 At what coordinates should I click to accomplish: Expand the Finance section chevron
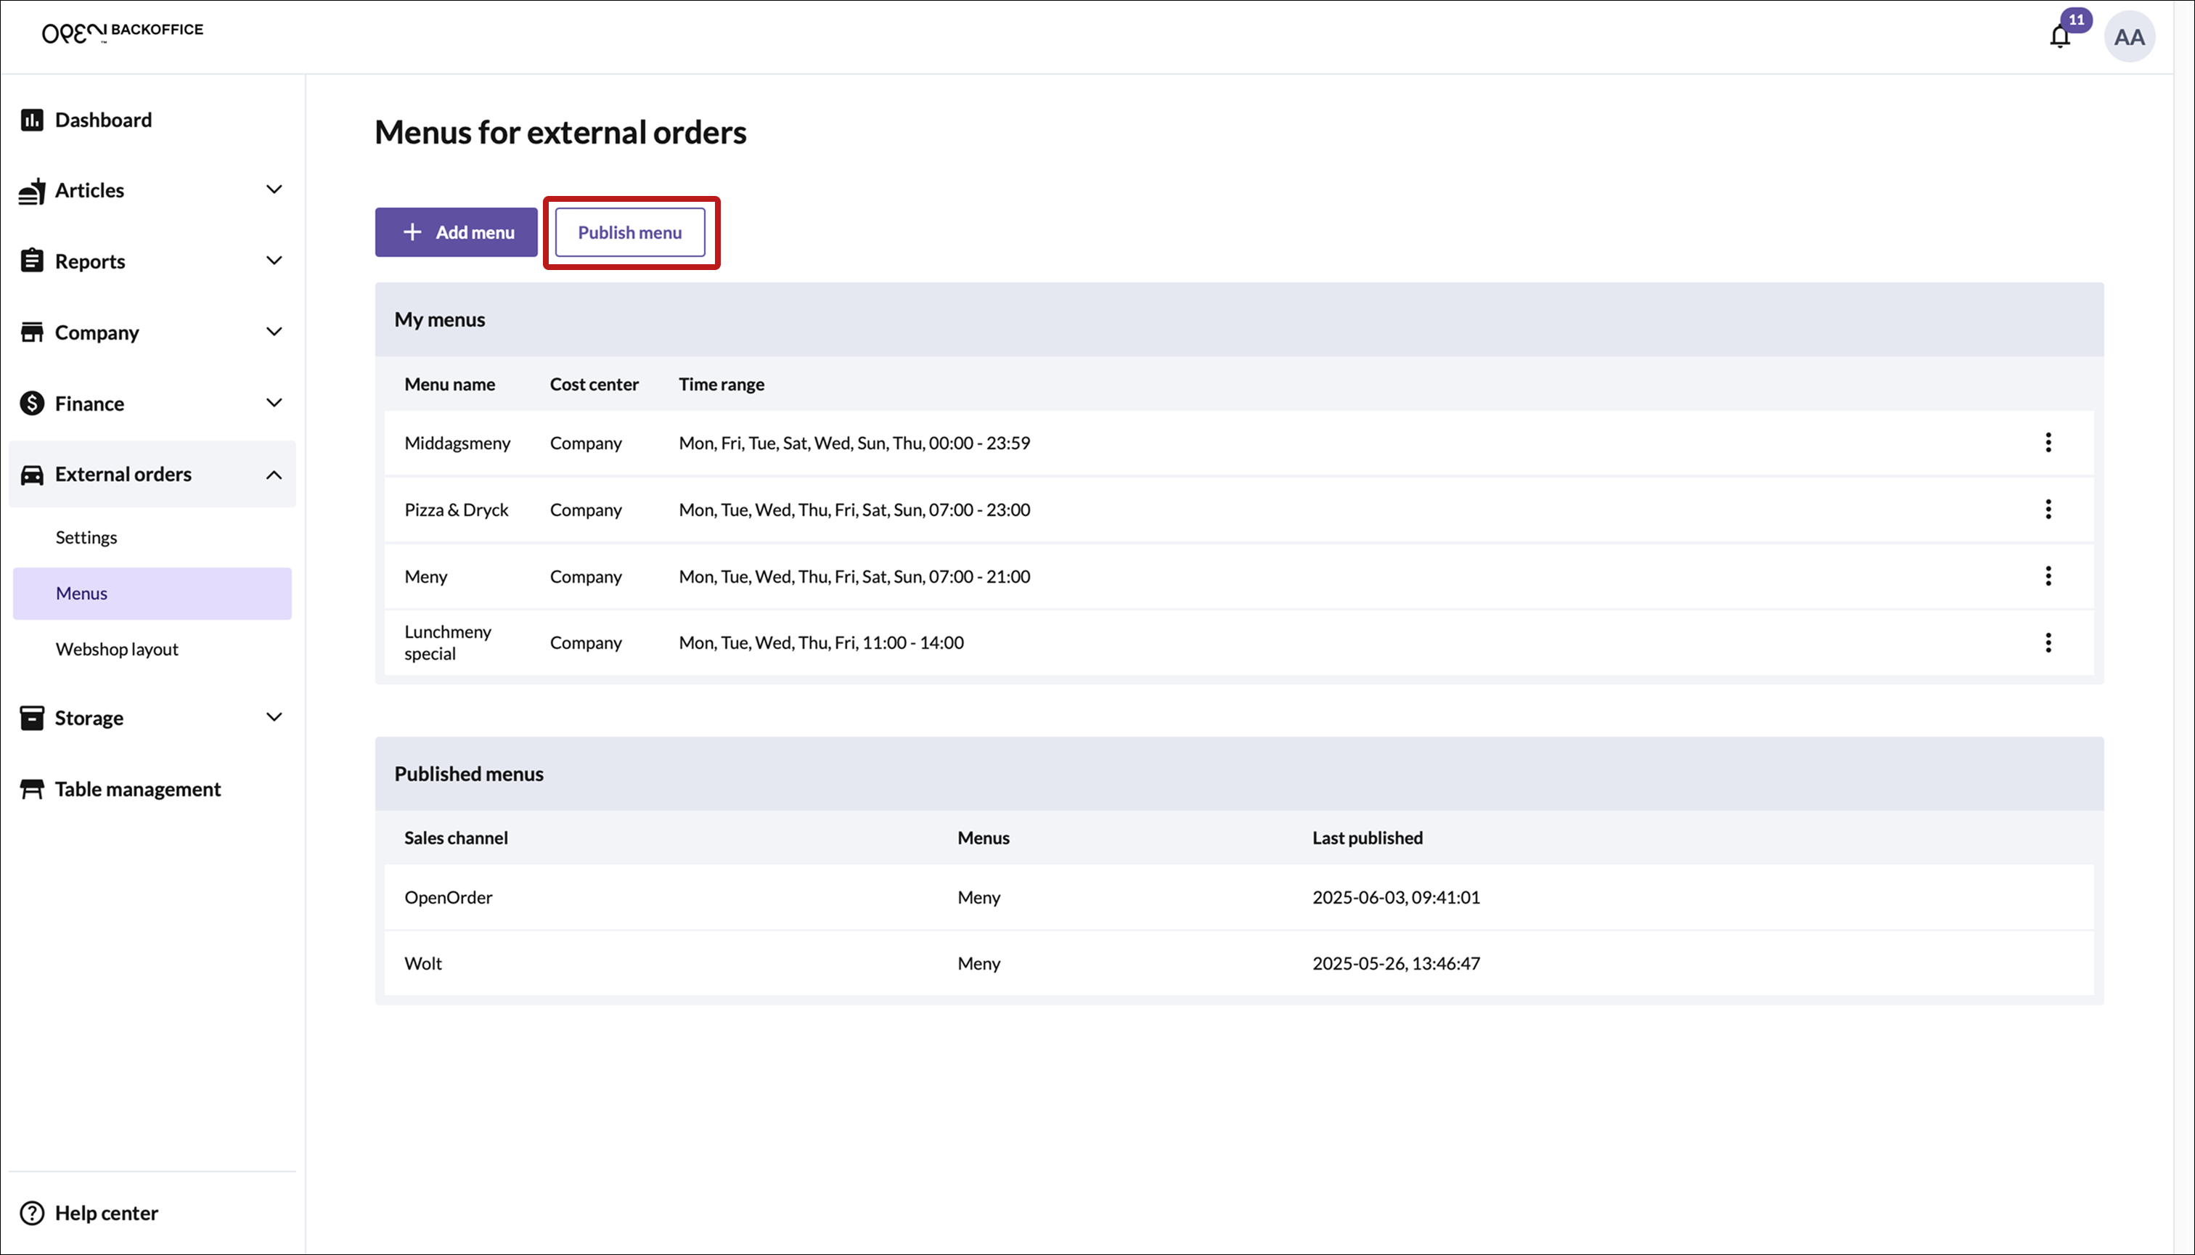tap(274, 403)
